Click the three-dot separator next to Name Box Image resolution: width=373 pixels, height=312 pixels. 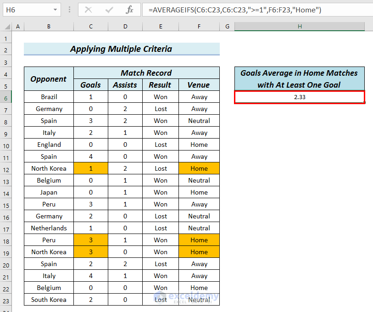point(69,9)
